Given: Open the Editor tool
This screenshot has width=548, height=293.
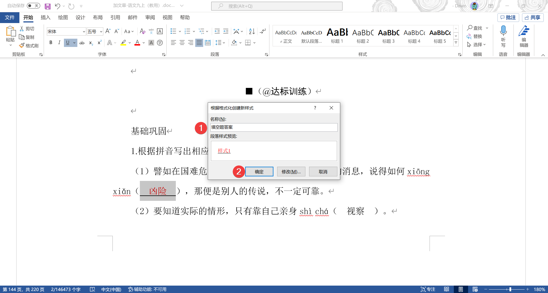Looking at the screenshot, I should (524, 36).
